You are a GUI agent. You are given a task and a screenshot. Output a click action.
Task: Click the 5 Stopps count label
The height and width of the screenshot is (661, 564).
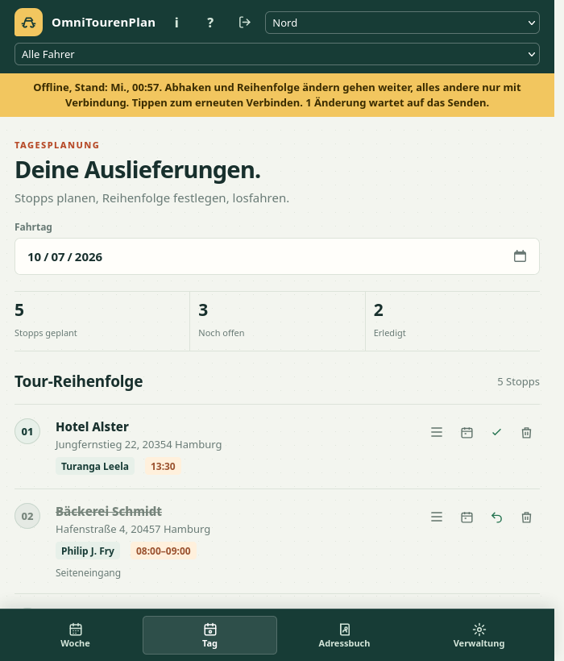[x=518, y=382]
